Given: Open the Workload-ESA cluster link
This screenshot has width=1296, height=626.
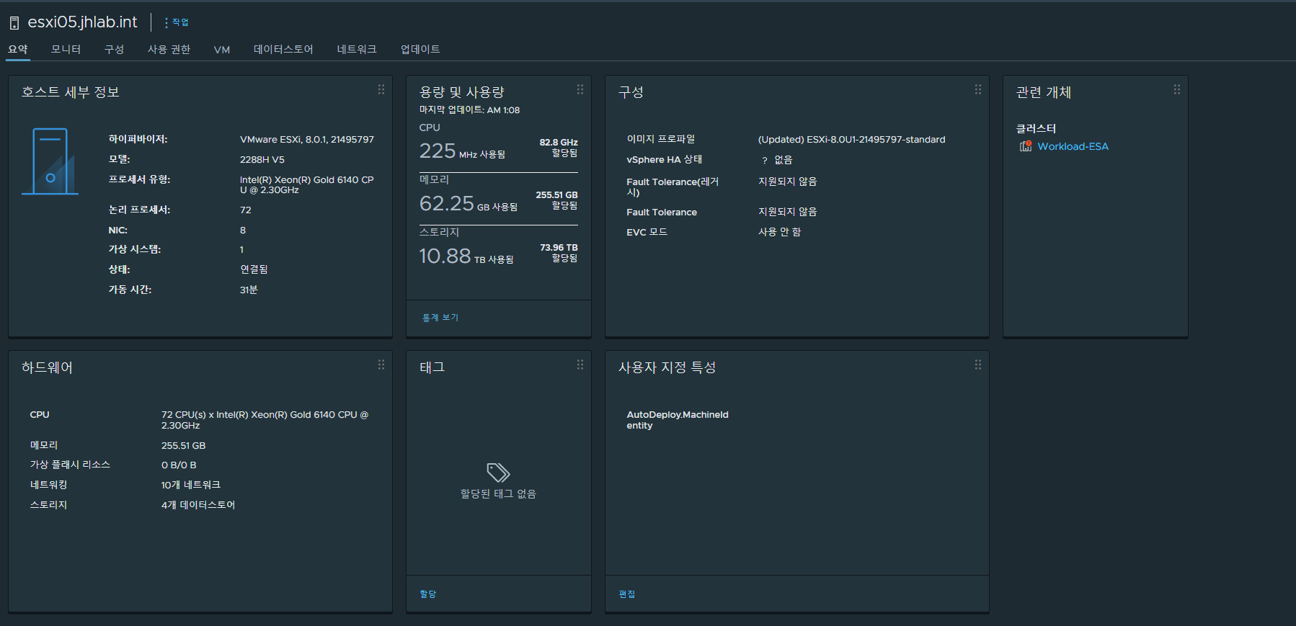Looking at the screenshot, I should [1073, 146].
